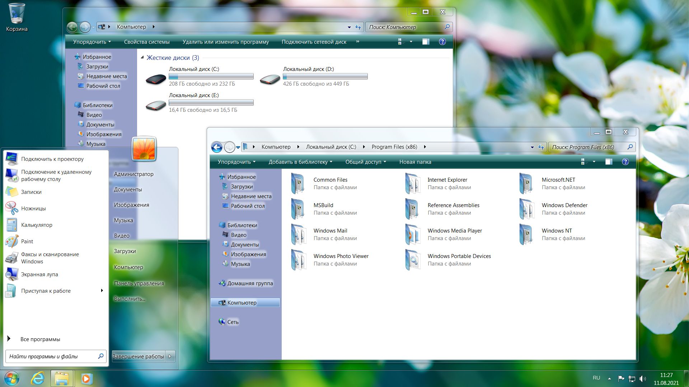Open the Paint program
689x387 pixels.
tap(27, 242)
